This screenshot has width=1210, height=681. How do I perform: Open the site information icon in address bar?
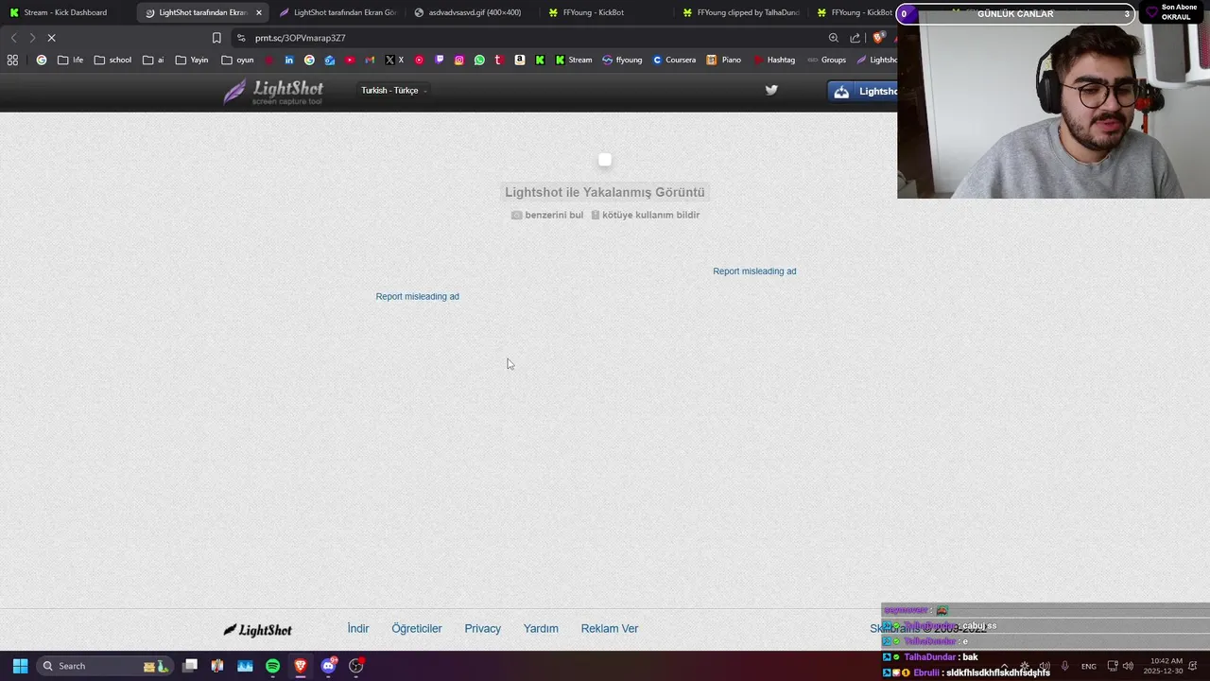coord(241,38)
